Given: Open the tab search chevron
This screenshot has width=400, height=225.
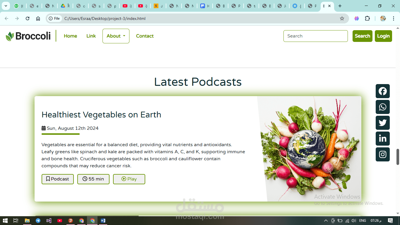Looking at the screenshot, I should point(6,6).
